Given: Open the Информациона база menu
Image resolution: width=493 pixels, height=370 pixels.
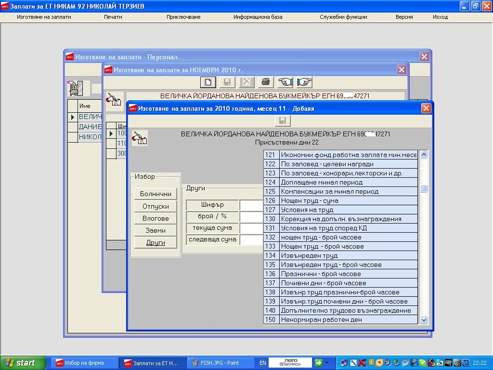Looking at the screenshot, I should coord(258,17).
